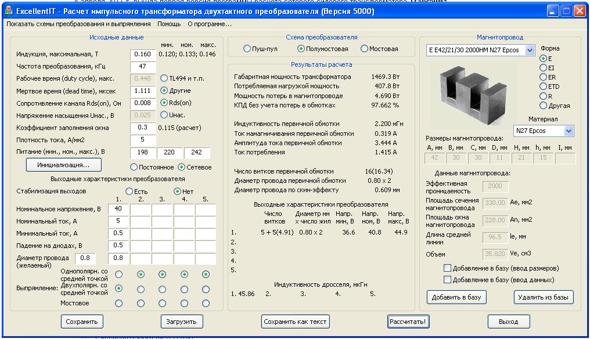Image resolution: width=590 pixels, height=339 pixels.
Task: Click the maximum supply voltage field 242
Action: tap(197, 153)
